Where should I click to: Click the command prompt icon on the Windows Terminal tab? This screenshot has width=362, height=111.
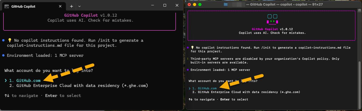[x=7, y=6]
